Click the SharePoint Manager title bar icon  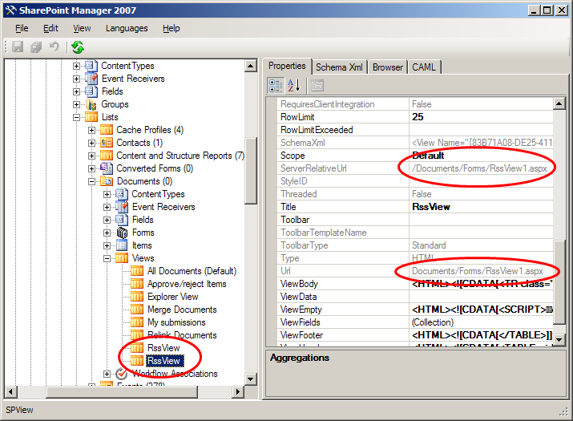tap(10, 10)
